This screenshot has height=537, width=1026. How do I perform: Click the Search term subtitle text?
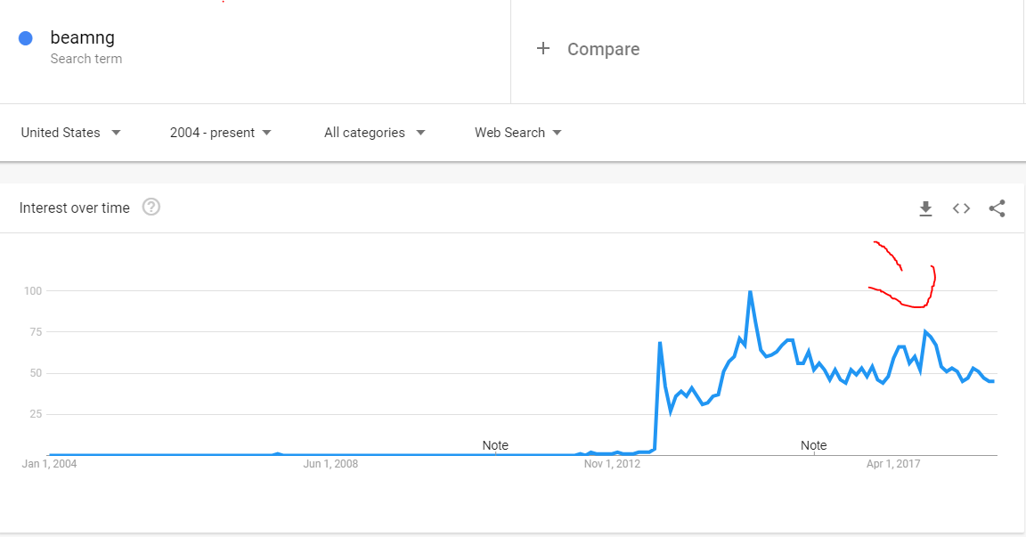click(86, 59)
